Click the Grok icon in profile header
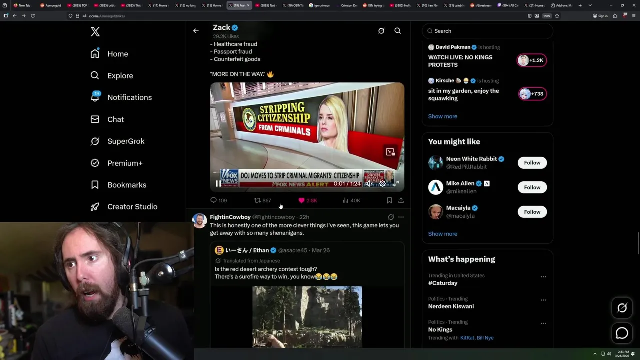 pyautogui.click(x=381, y=31)
